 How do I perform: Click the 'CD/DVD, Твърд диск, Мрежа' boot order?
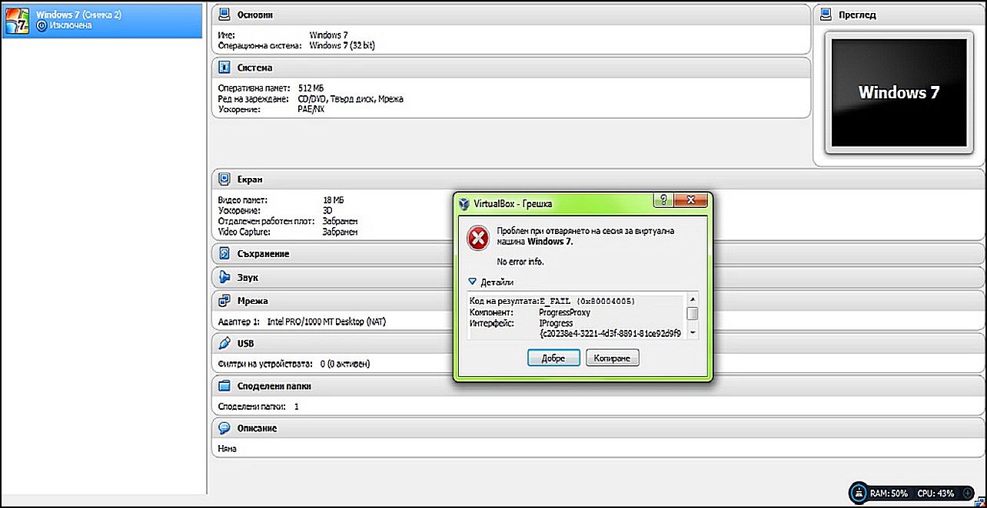350,99
